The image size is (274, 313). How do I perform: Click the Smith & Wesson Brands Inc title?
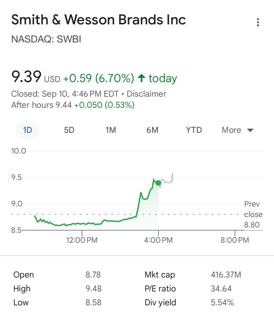[x=98, y=20]
